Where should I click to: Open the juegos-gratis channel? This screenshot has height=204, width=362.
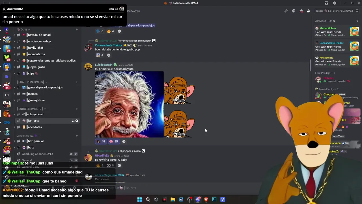tap(47, 67)
